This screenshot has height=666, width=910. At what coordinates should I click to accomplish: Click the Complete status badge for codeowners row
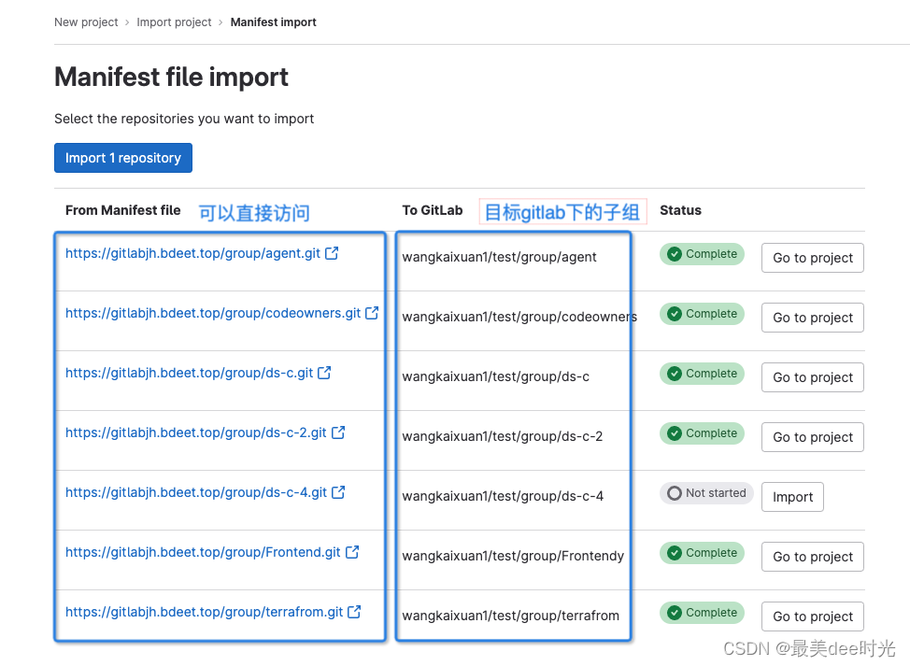(702, 314)
